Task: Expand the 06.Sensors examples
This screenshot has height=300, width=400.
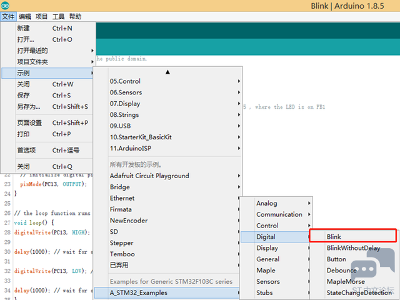Action: point(167,92)
